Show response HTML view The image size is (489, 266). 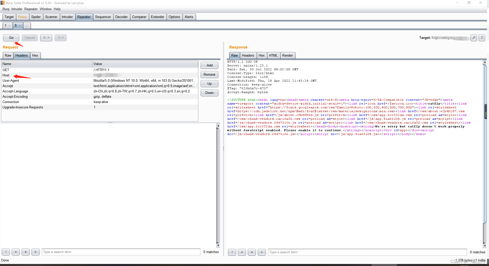(x=273, y=55)
